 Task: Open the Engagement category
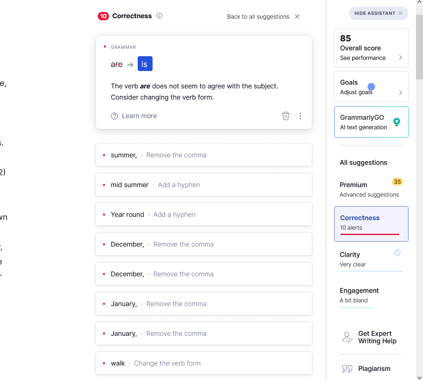point(371,295)
